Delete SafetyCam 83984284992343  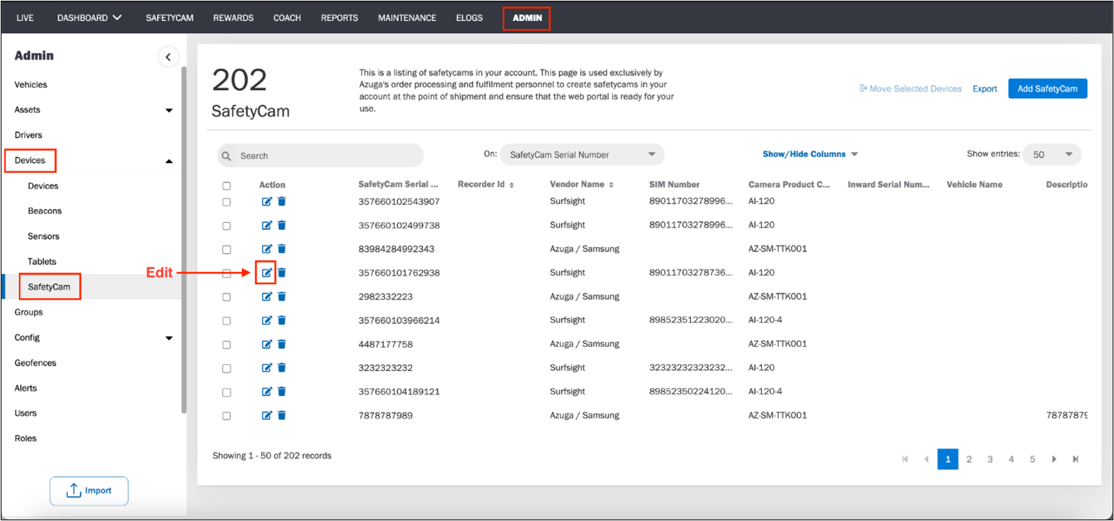tap(281, 249)
